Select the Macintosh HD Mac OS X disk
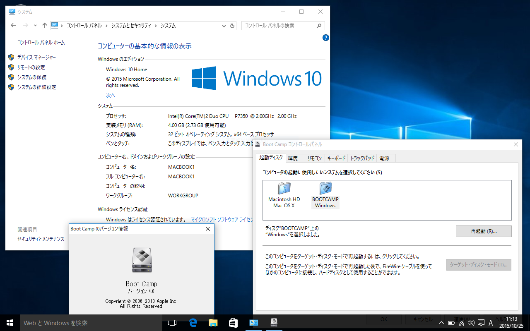 pos(284,195)
